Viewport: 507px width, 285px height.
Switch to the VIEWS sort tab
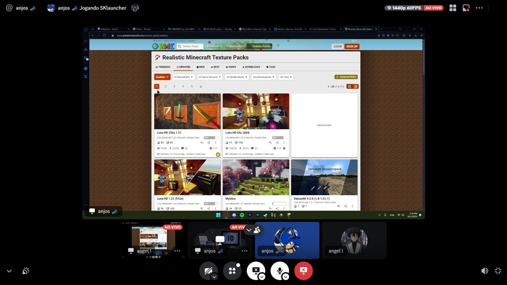point(231,67)
